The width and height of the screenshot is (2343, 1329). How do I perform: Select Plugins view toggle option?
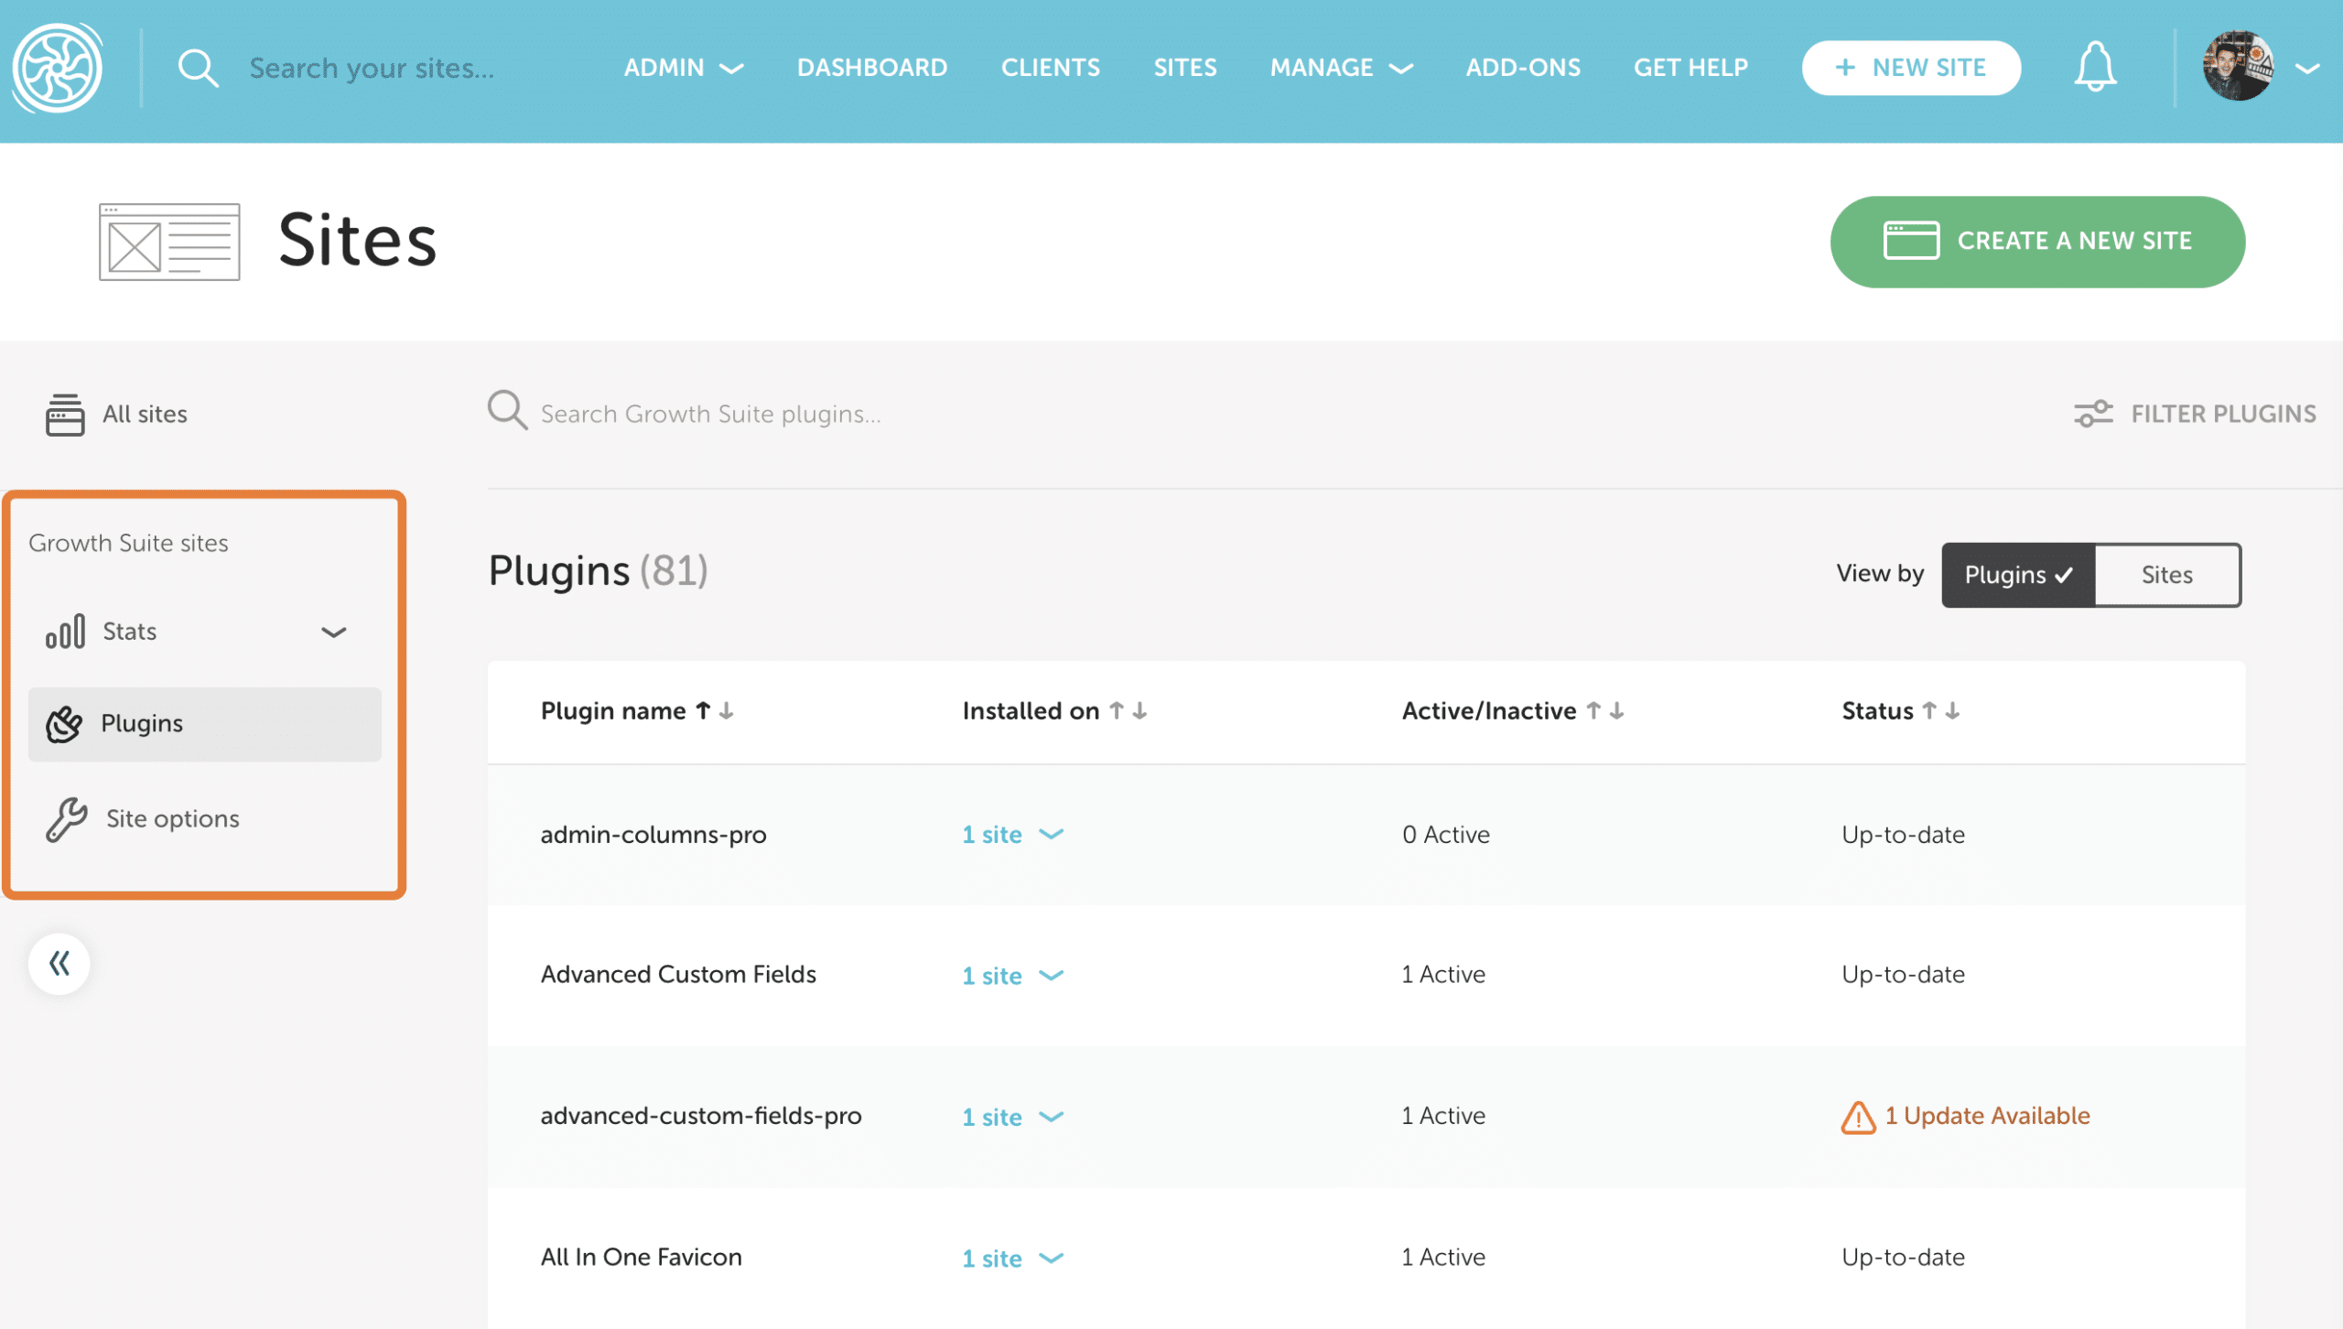(2017, 575)
